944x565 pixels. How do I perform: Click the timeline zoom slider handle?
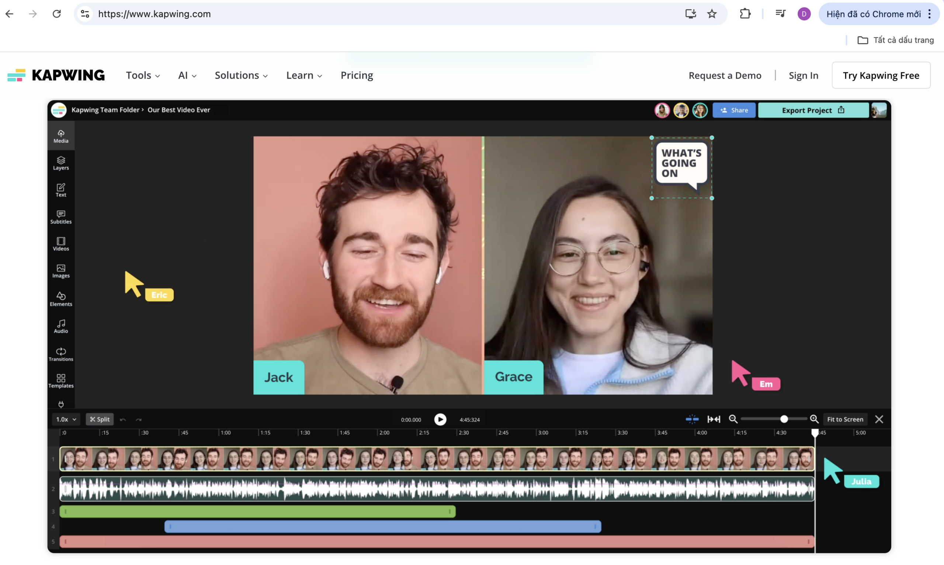click(784, 419)
